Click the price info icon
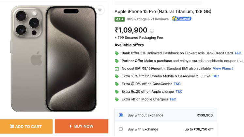This screenshot has height=137, width=244. tap(152, 31)
